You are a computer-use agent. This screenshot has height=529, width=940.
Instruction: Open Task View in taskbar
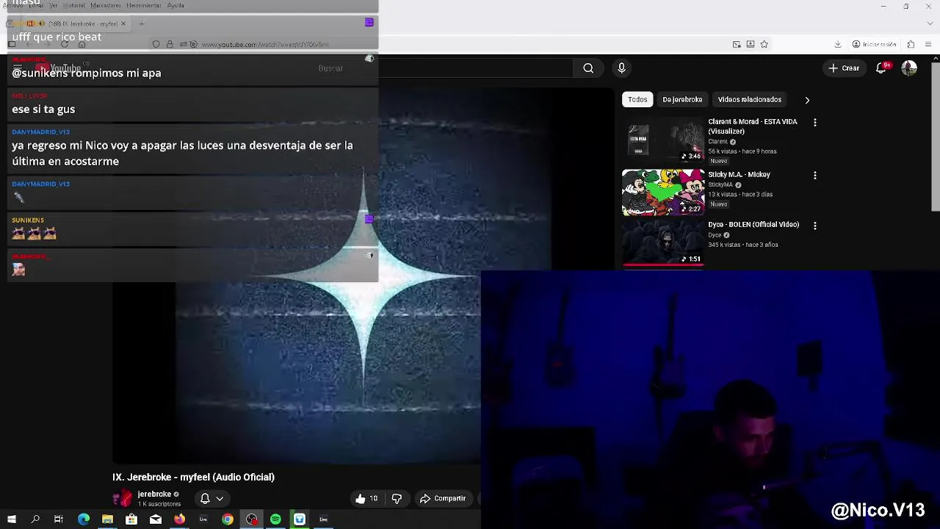tap(59, 519)
